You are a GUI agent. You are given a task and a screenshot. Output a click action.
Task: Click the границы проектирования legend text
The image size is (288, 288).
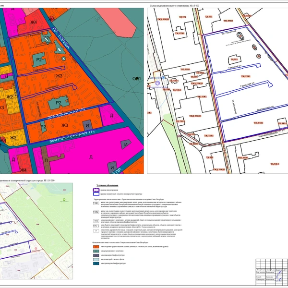tap(109, 190)
